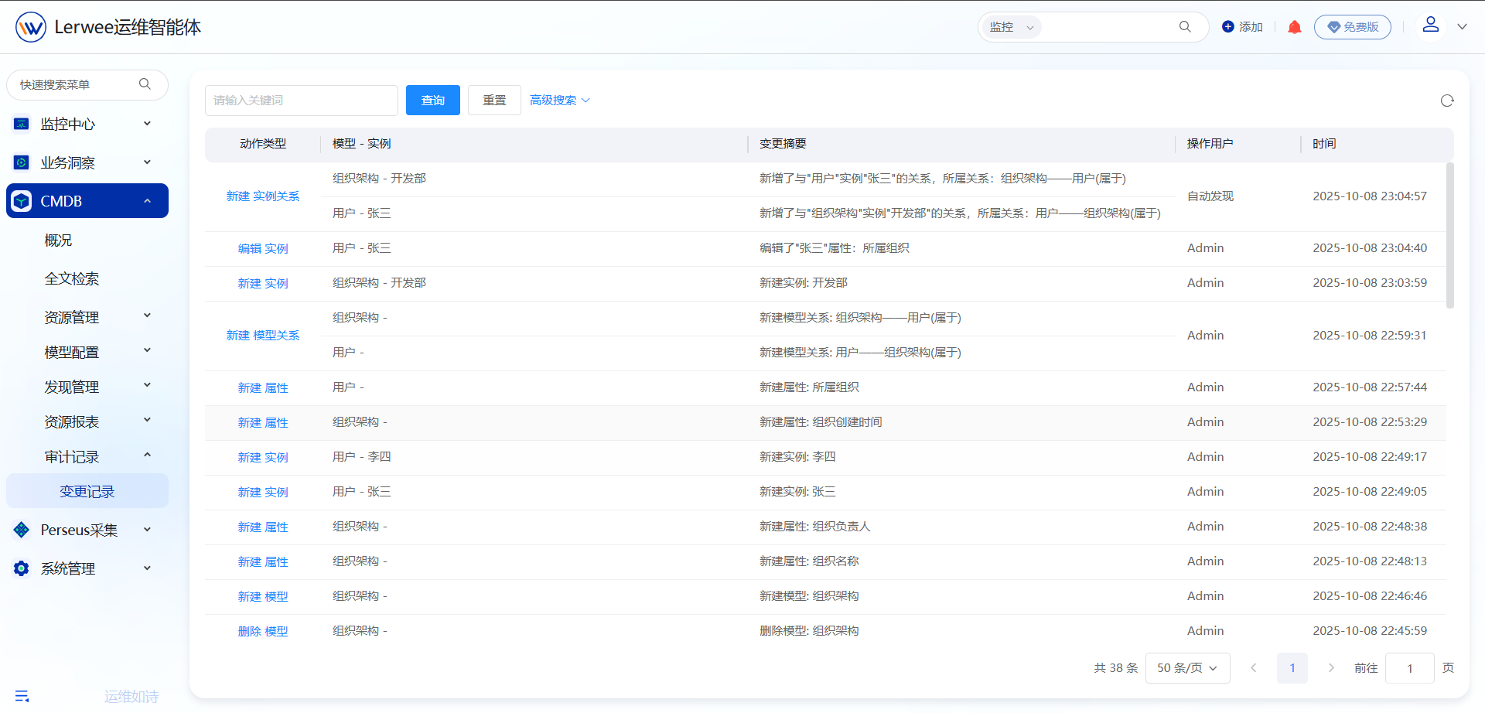Open the 删除 模型 record link
This screenshot has height=713, width=1485.
(x=263, y=632)
